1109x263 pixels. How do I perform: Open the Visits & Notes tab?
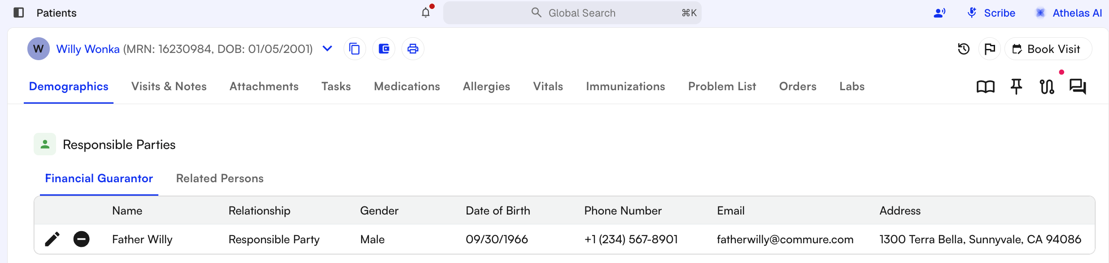click(x=169, y=87)
